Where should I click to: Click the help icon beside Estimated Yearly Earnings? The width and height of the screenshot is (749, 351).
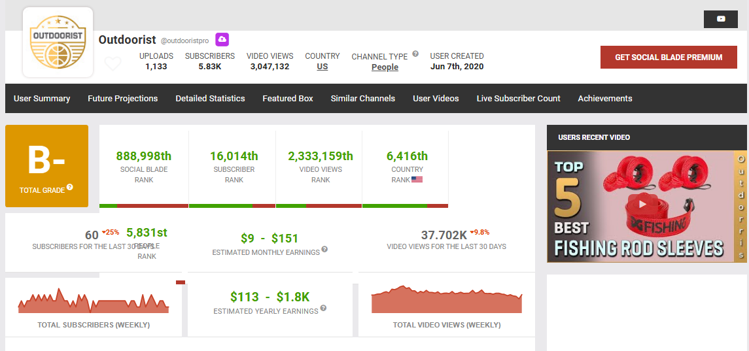(x=323, y=308)
